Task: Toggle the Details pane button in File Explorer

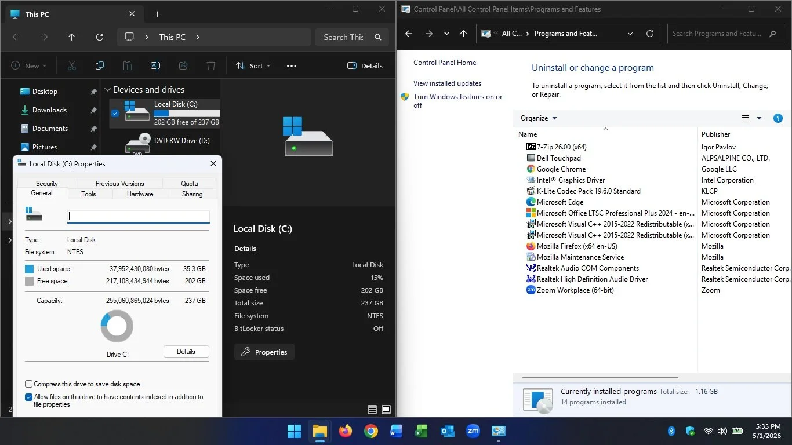Action: point(365,66)
